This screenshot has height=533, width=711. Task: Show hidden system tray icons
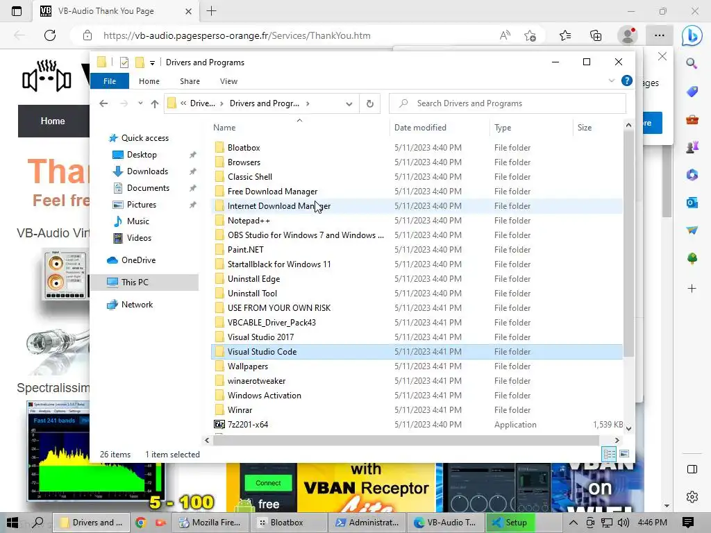pyautogui.click(x=573, y=523)
